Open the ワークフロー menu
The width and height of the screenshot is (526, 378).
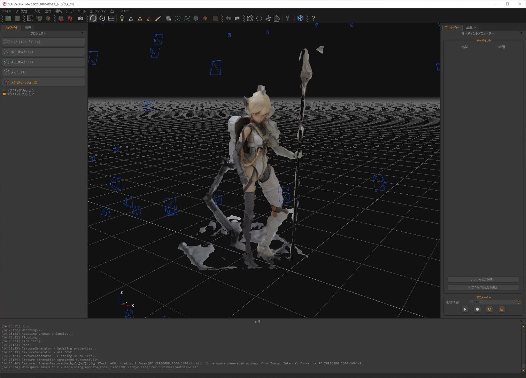22,11
